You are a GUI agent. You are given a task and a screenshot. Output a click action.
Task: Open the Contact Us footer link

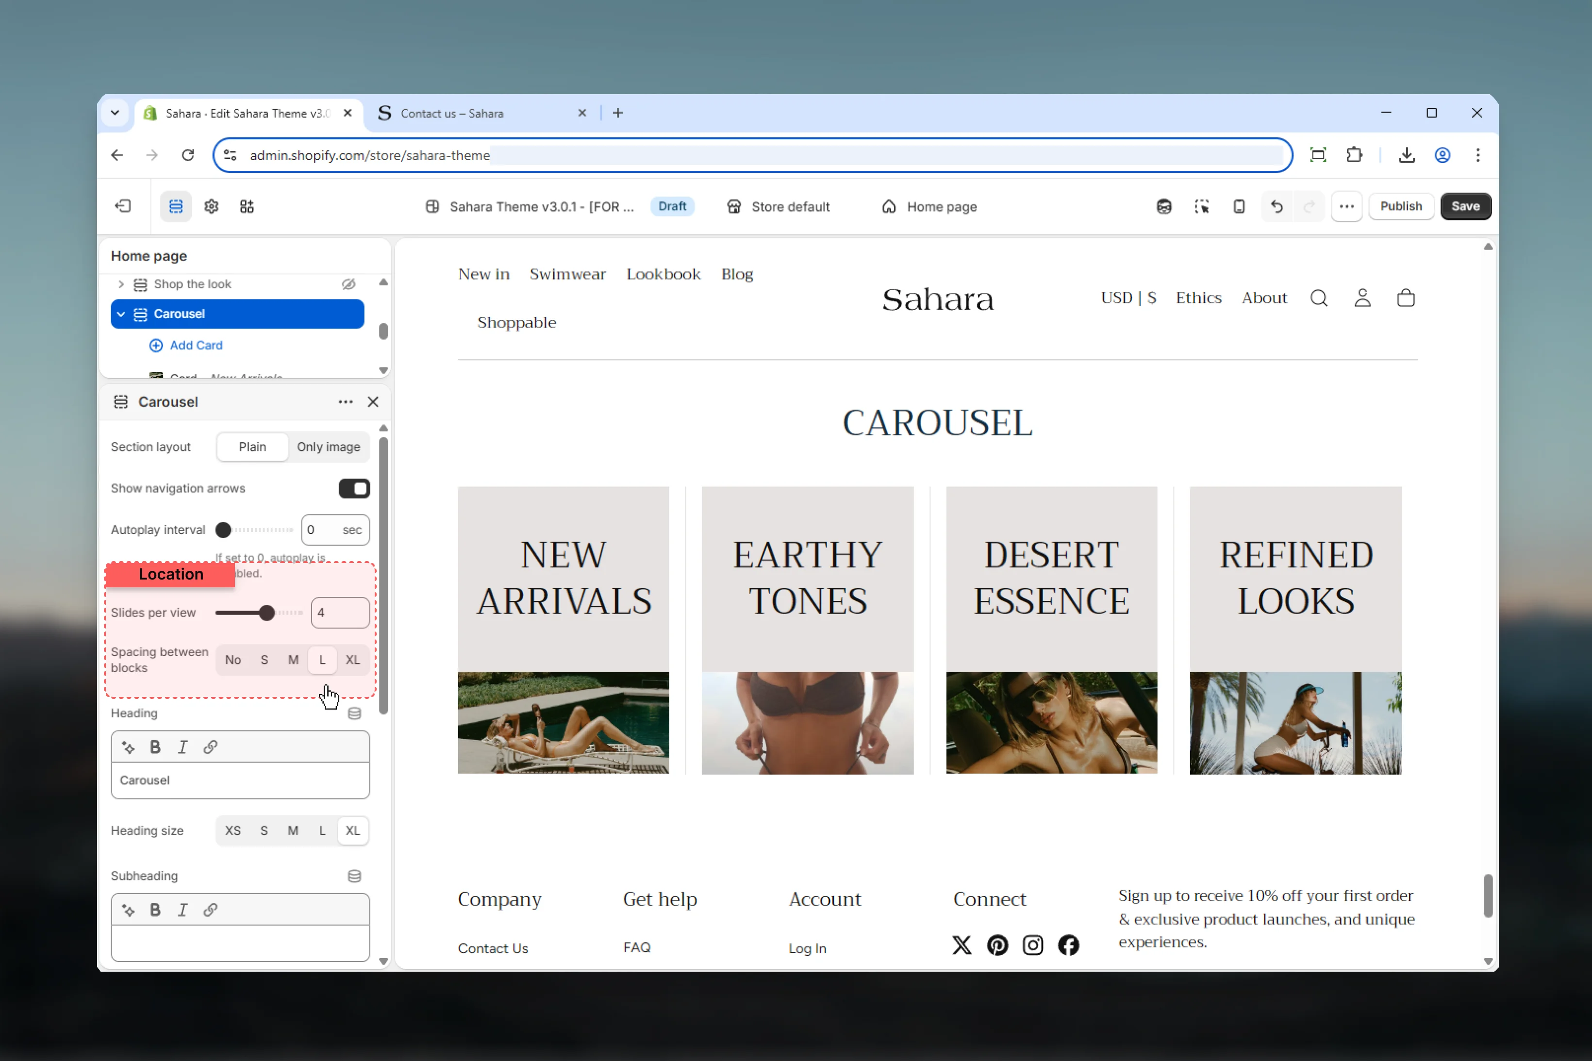point(493,948)
